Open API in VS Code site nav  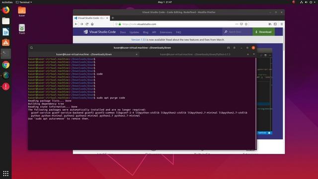(x=154, y=32)
